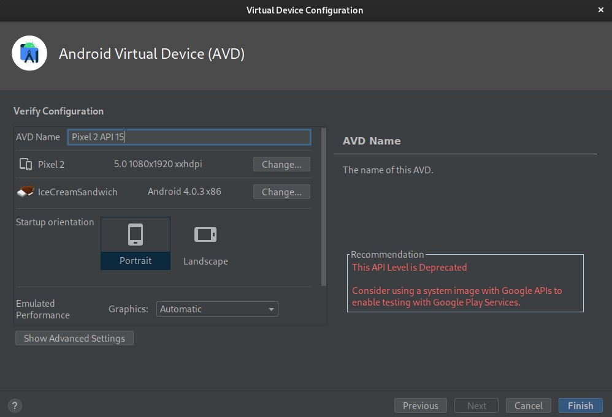Click 'This API Level is Deprecated' warning
Image resolution: width=612 pixels, height=417 pixels.
click(410, 268)
